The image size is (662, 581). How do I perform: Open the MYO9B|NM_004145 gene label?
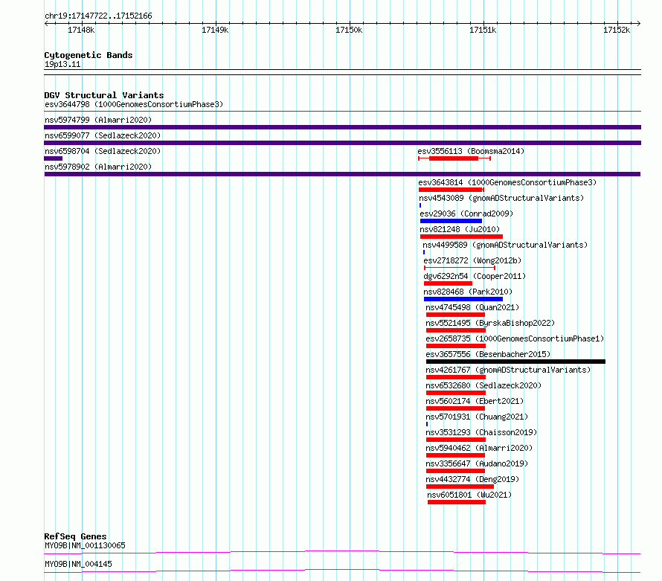pos(78,564)
